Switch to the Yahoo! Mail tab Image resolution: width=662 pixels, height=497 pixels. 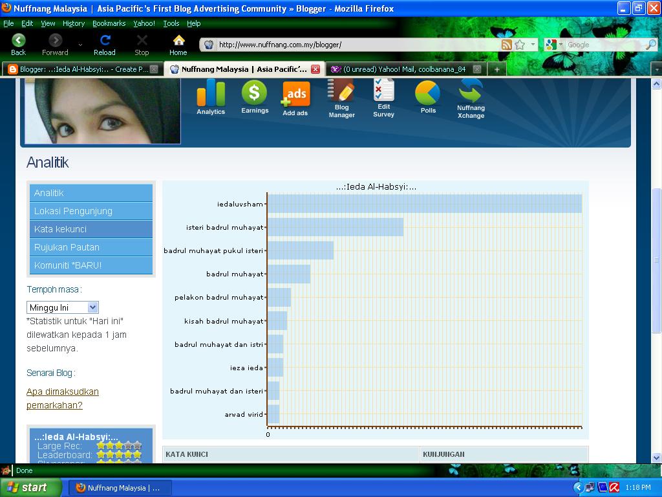coord(405,69)
